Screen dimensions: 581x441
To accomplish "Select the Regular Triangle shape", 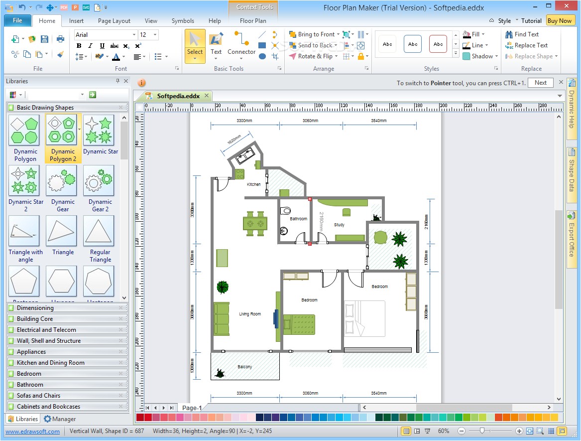I will (x=99, y=231).
